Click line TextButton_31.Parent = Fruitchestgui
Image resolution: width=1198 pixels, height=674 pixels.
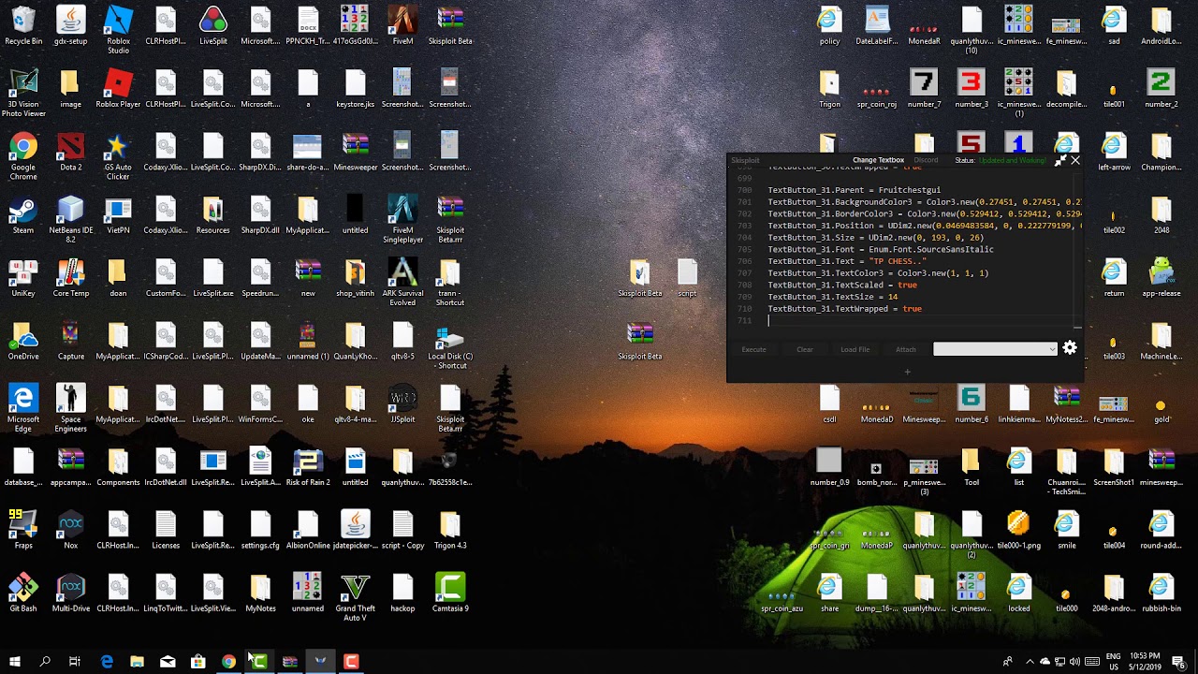(x=855, y=190)
